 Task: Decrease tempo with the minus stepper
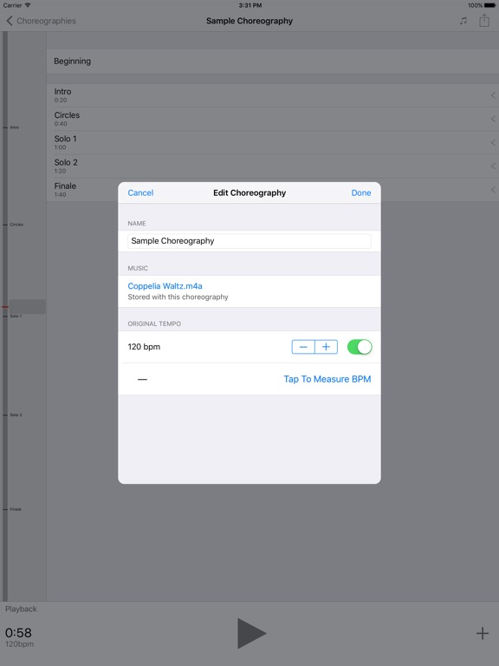(x=303, y=347)
